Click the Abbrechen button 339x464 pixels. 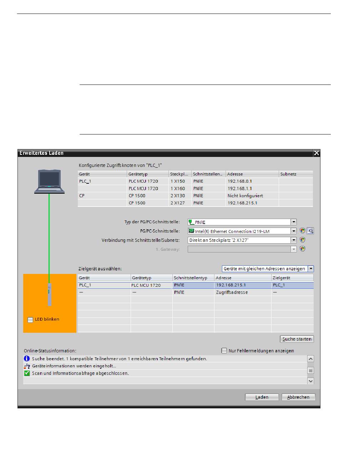(x=298, y=397)
